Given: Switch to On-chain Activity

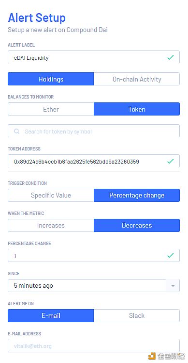Looking at the screenshot, I should click(x=137, y=79).
